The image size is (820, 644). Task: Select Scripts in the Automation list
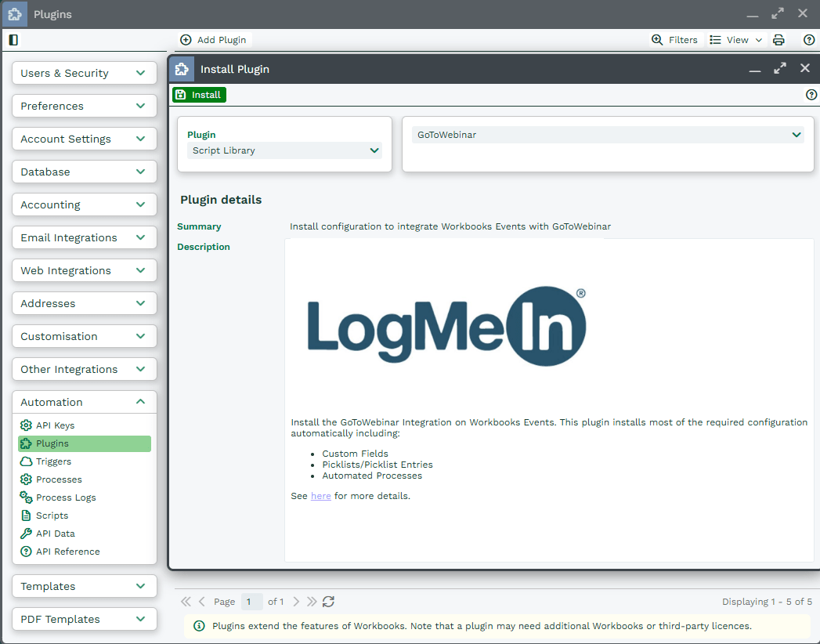pyautogui.click(x=52, y=516)
